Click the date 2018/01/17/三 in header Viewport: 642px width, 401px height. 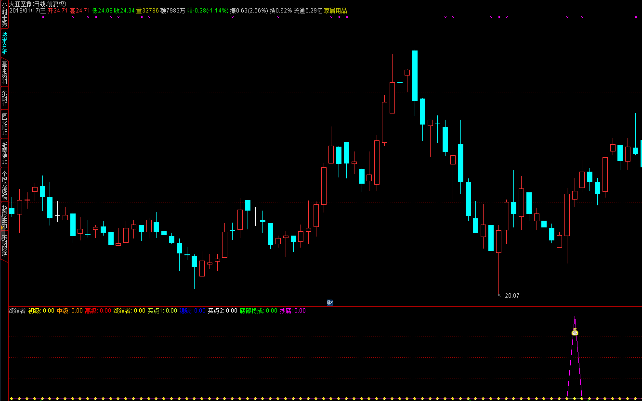pos(27,10)
